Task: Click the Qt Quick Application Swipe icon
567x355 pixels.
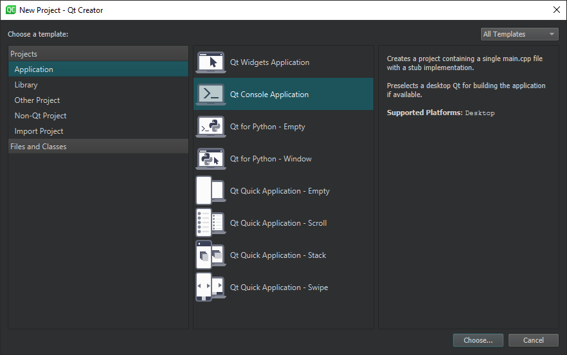Action: pyautogui.click(x=211, y=287)
